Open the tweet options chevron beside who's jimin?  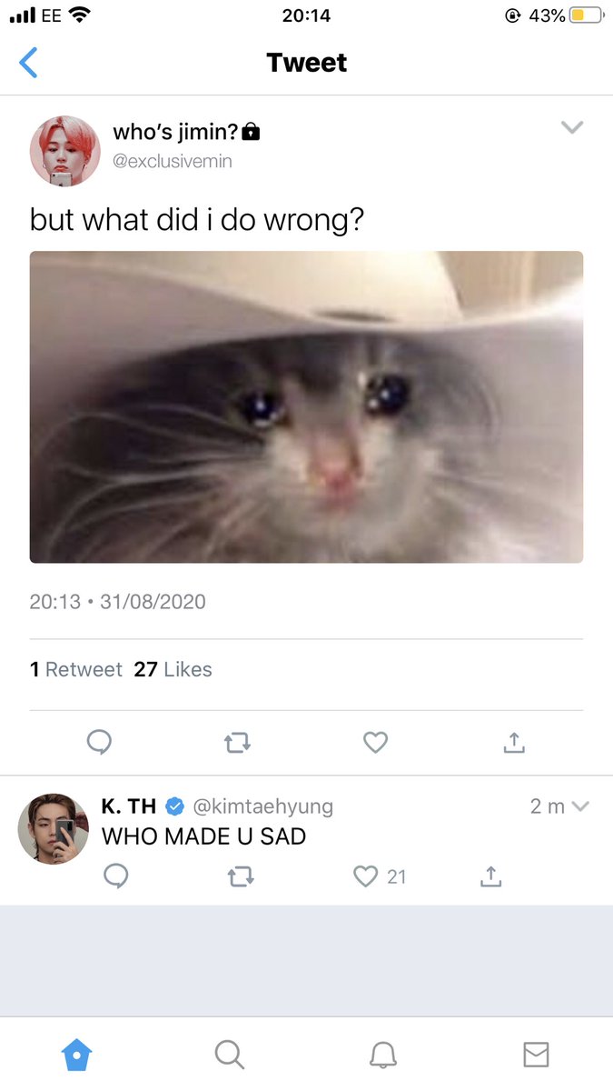(572, 127)
